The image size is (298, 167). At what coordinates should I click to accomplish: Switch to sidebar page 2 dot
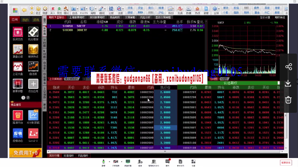pyautogui.click(x=28, y=98)
